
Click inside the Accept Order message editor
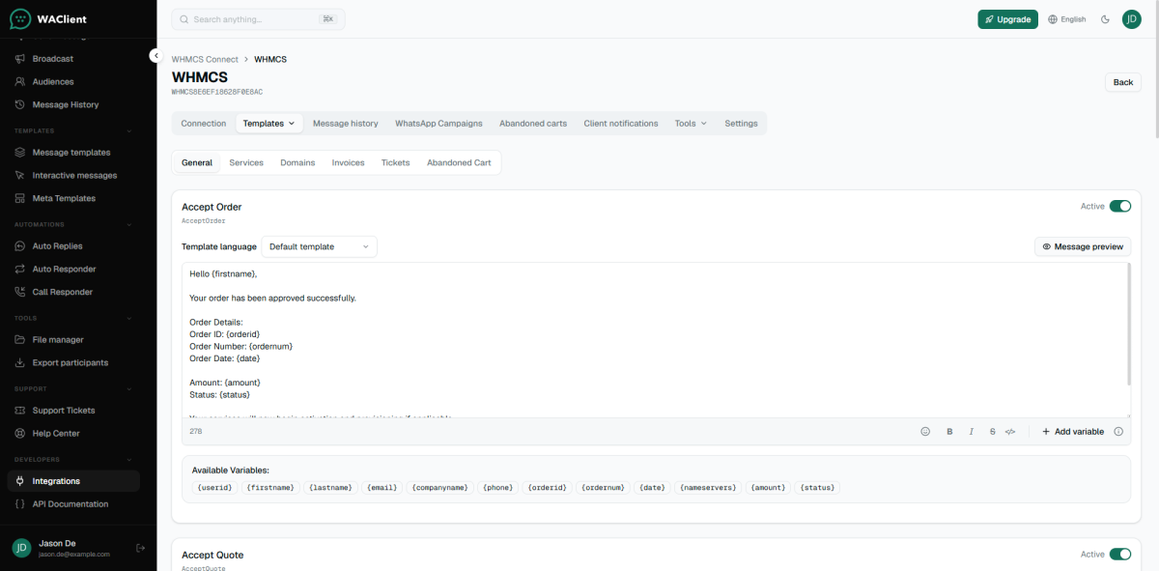pos(656,340)
